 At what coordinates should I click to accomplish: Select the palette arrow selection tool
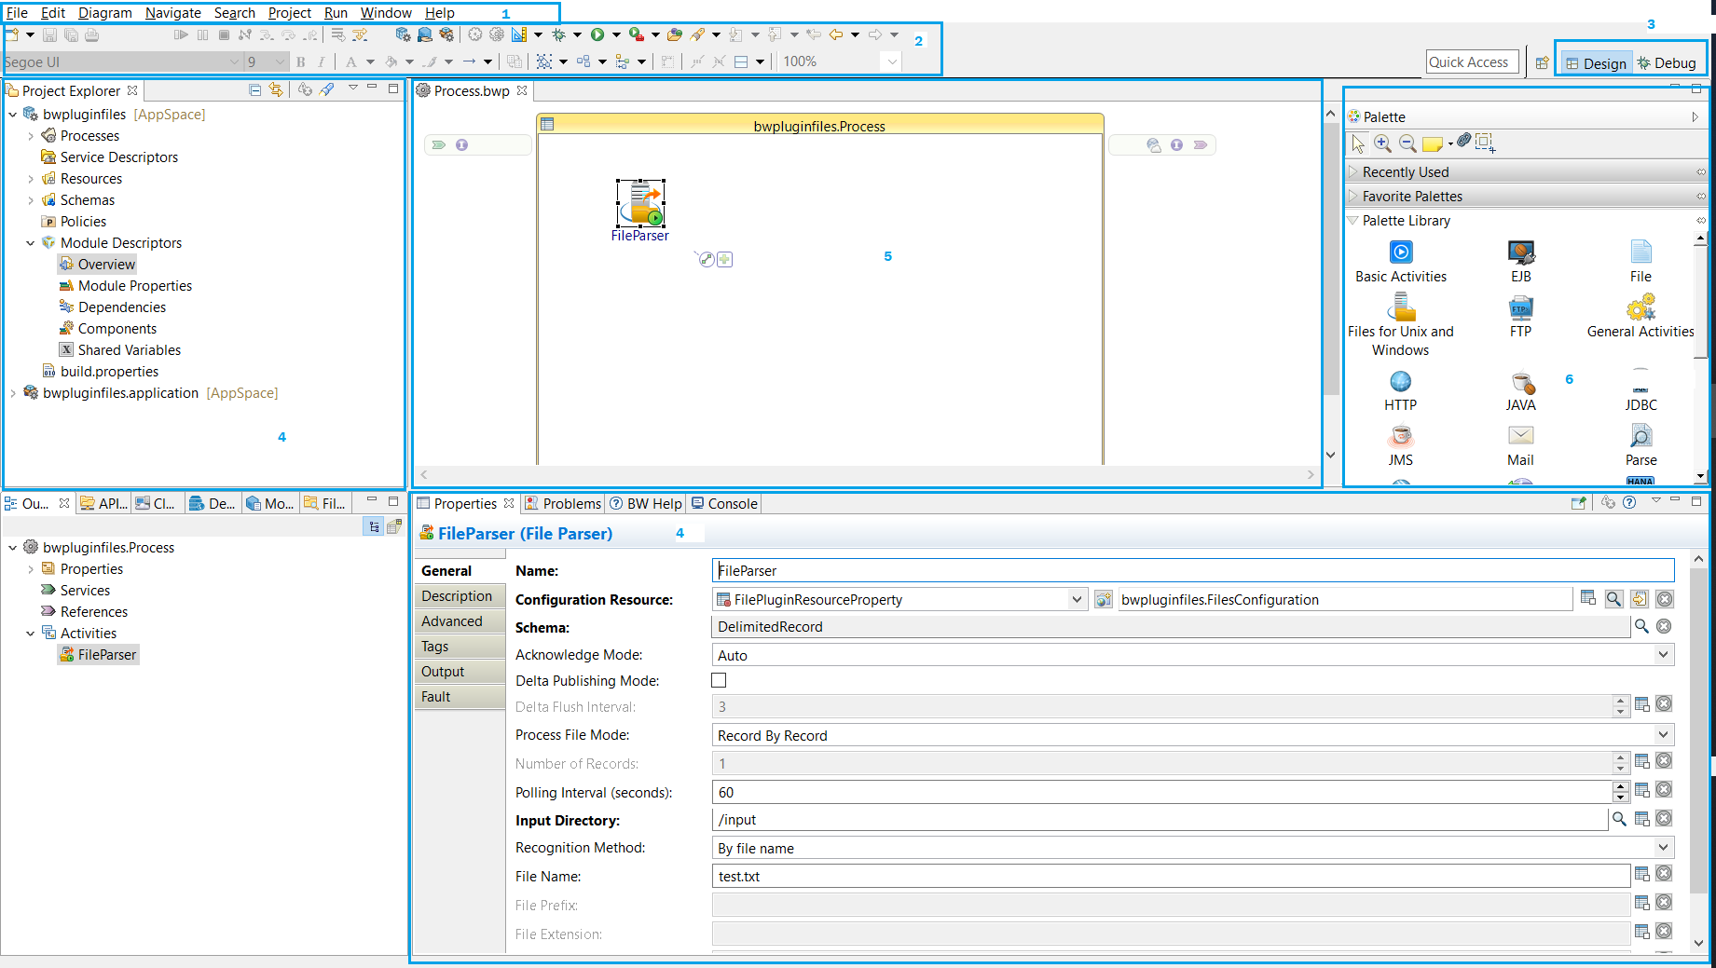[1358, 143]
